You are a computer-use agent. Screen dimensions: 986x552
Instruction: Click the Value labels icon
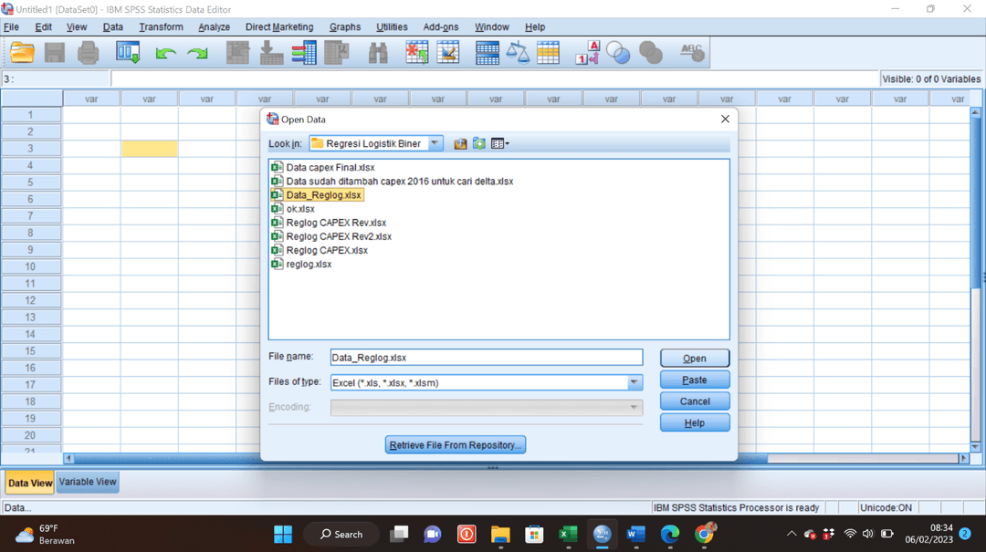[588, 53]
